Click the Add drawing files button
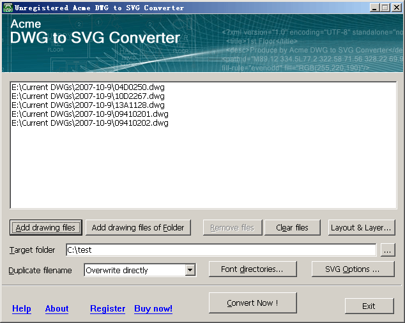This screenshot has width=405, height=323. (46, 227)
